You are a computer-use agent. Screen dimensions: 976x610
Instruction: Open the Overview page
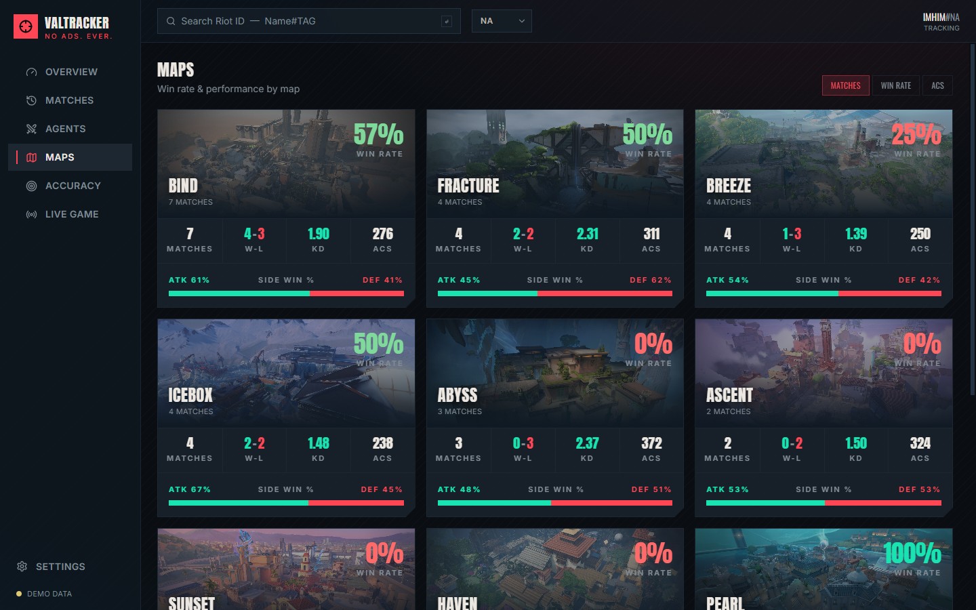coord(70,72)
